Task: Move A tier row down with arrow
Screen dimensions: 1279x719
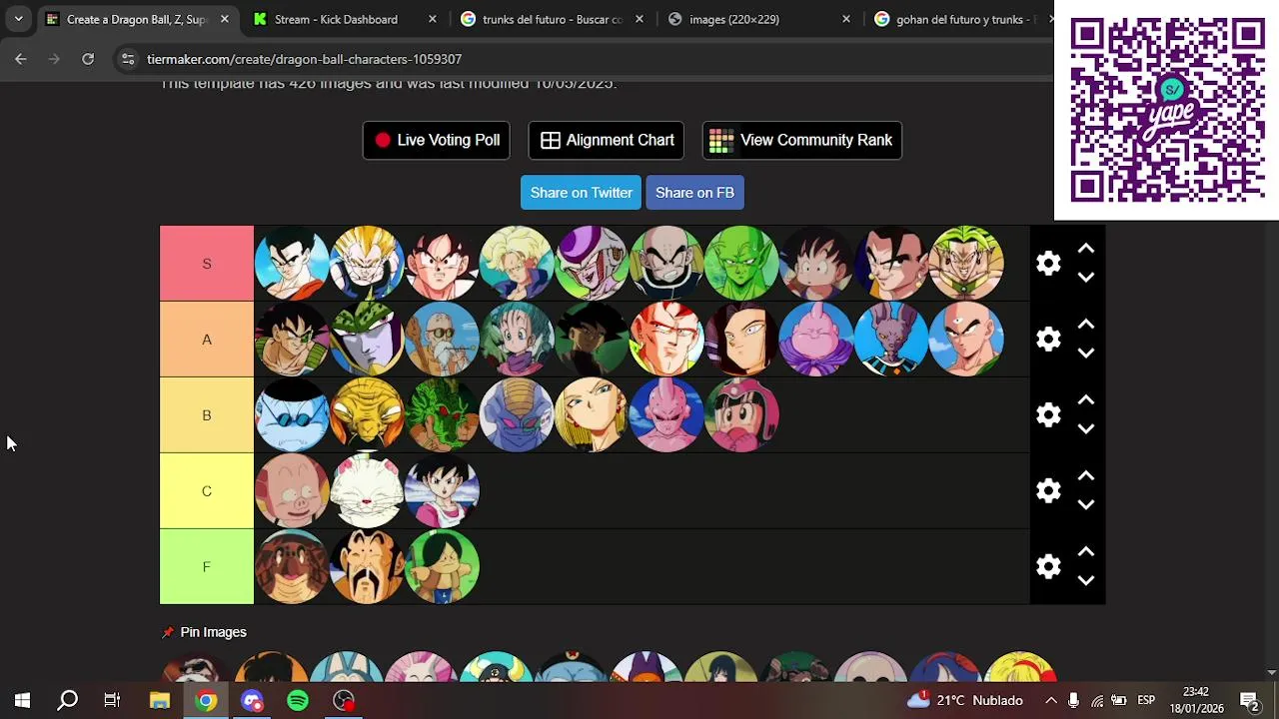Action: pos(1086,354)
